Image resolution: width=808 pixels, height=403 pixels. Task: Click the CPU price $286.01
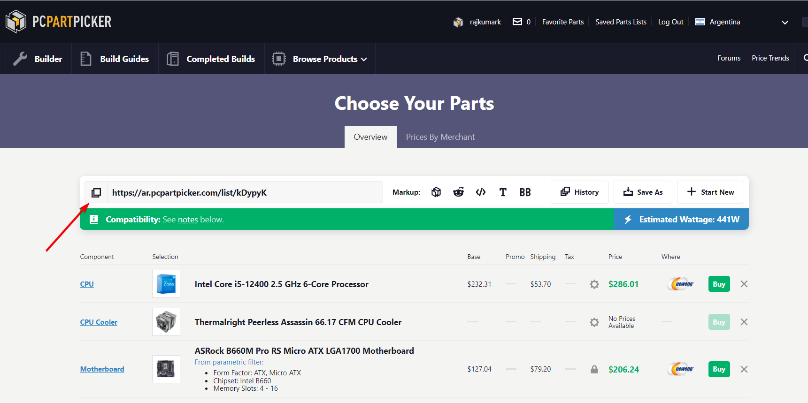(x=623, y=284)
